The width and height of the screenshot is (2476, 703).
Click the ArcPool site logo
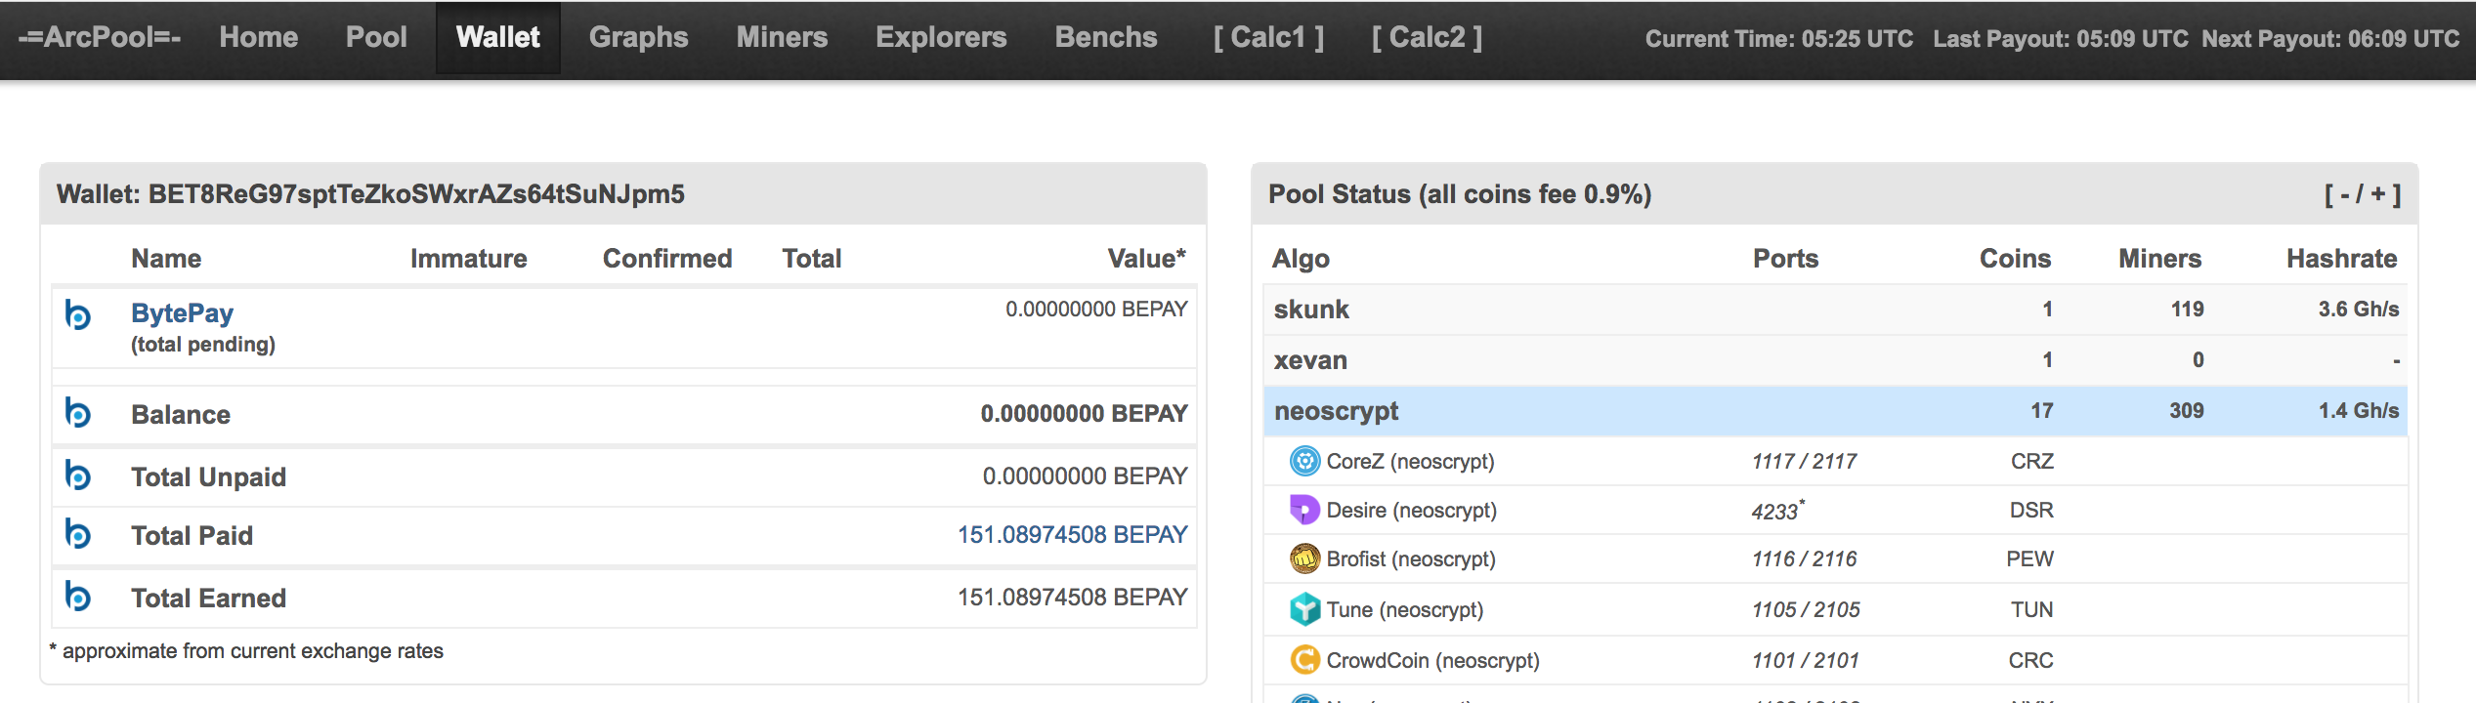pos(99,37)
